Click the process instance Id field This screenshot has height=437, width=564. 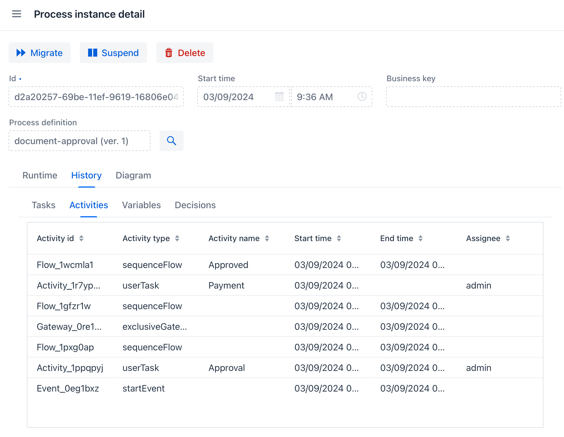point(97,97)
